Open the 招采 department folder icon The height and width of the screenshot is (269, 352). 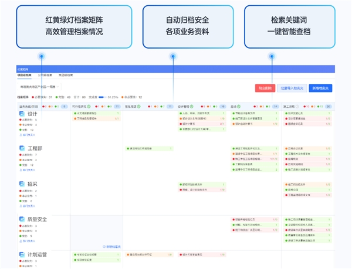point(22,184)
